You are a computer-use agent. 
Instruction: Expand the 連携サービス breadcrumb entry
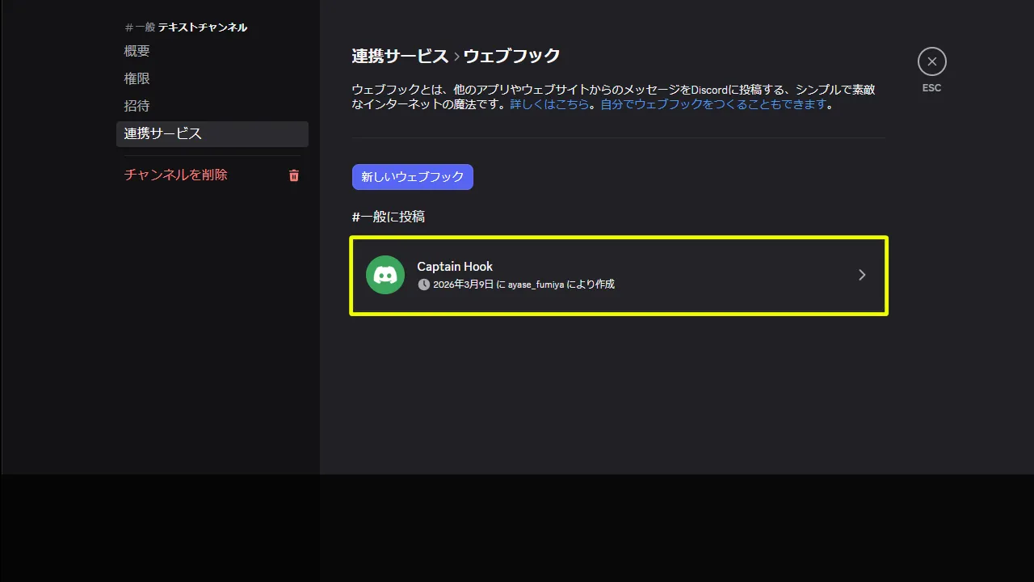point(400,55)
